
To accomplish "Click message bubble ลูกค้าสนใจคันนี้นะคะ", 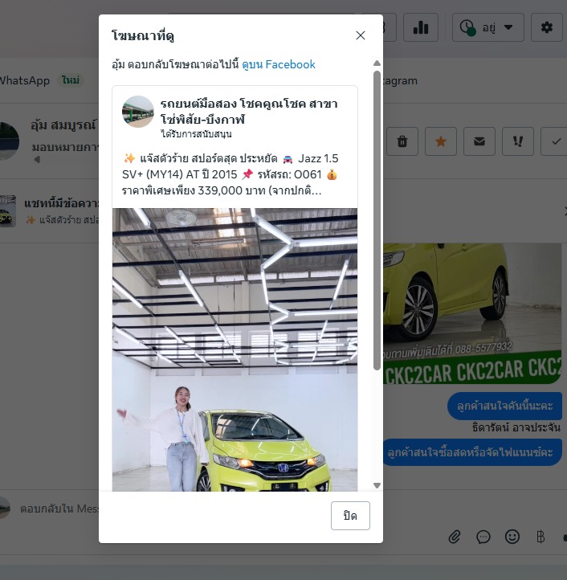I will pyautogui.click(x=504, y=406).
